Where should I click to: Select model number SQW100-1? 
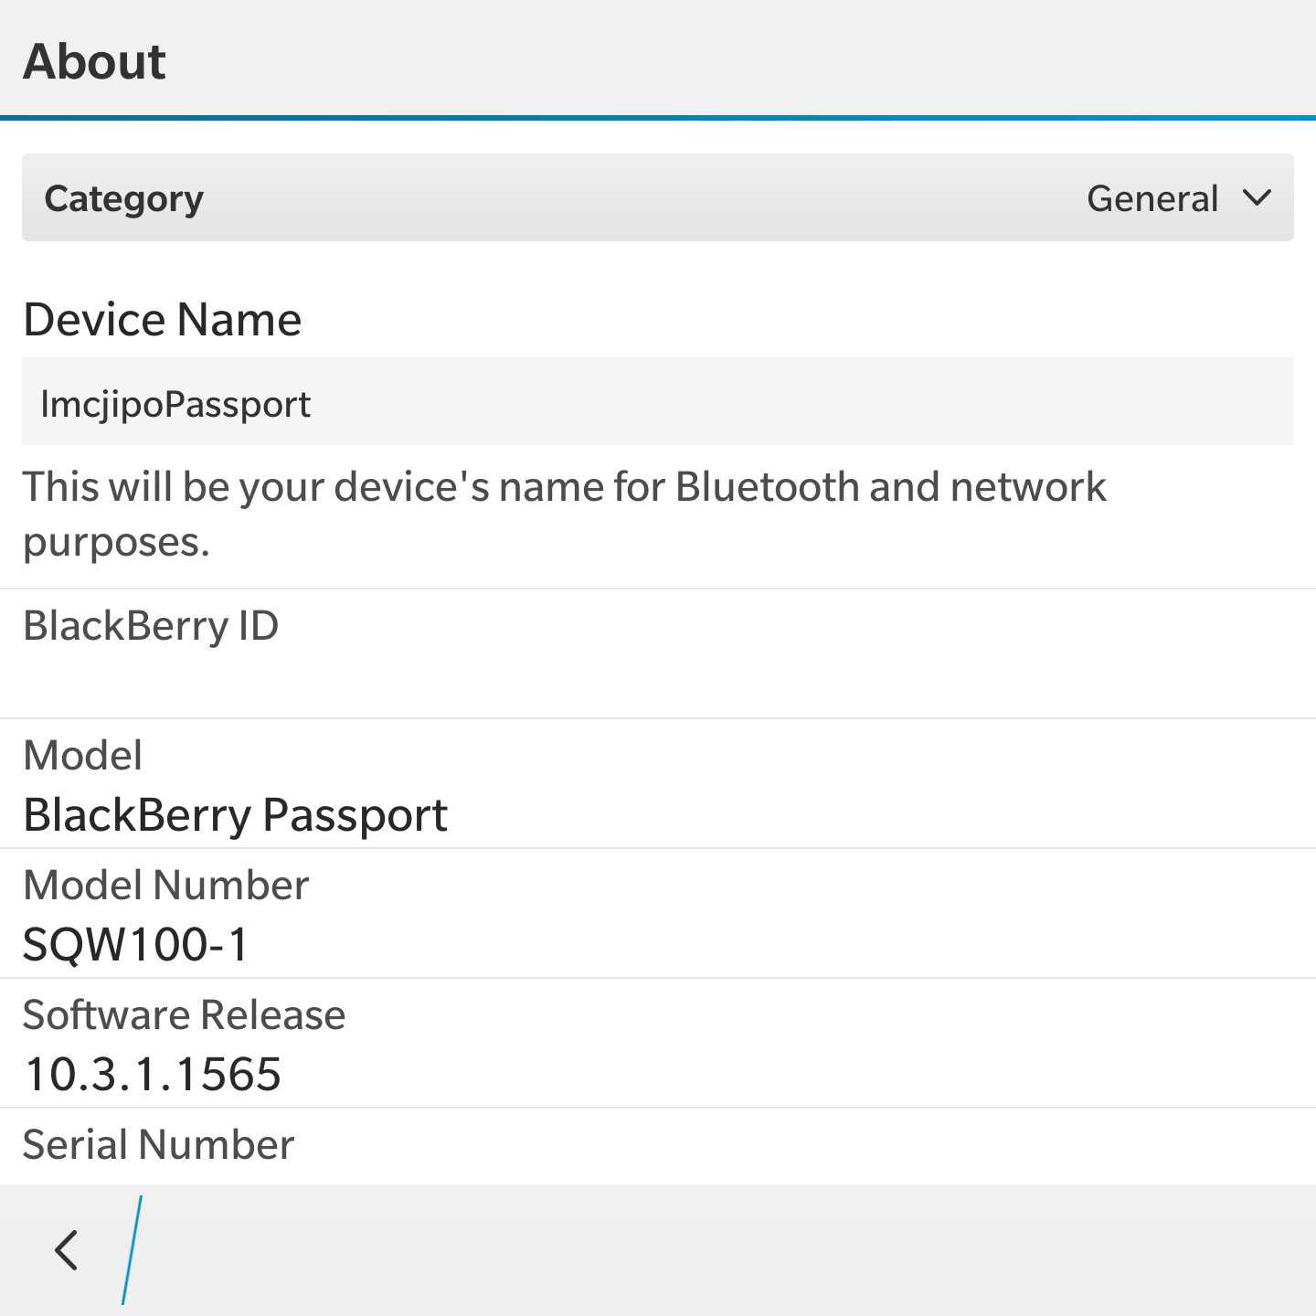tap(135, 945)
